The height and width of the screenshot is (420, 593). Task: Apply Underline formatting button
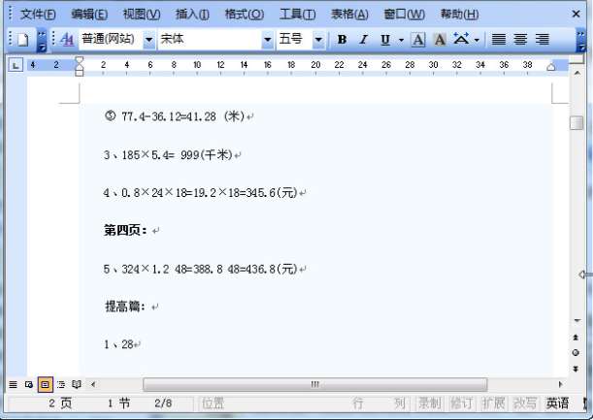[385, 40]
